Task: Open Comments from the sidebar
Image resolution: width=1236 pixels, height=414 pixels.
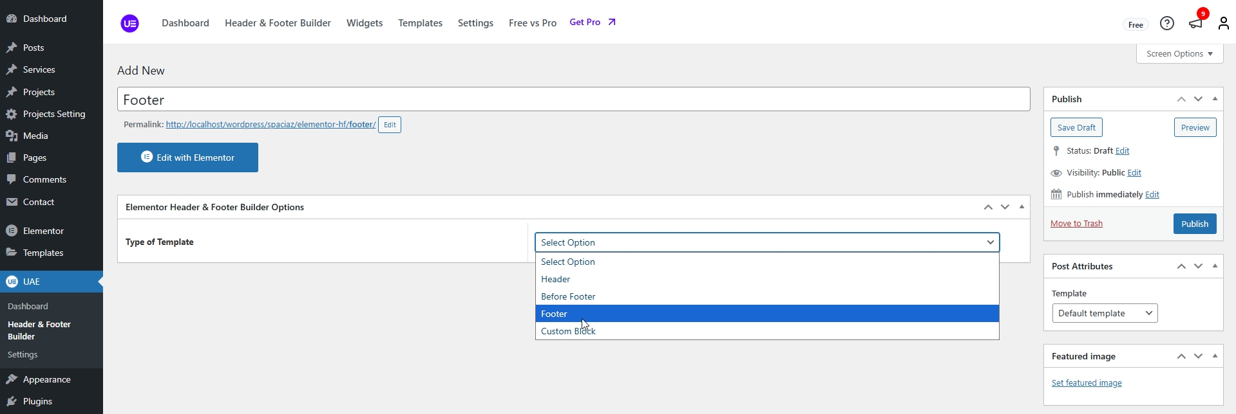Action: (x=44, y=179)
